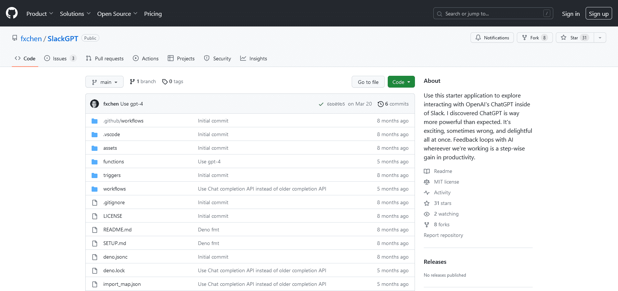Screen dimensions: 618x291
Task: Click the Notifications bell button
Action: pos(492,38)
